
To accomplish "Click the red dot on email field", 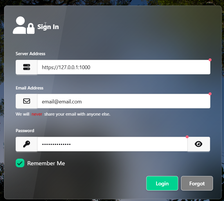I will (x=210, y=94).
